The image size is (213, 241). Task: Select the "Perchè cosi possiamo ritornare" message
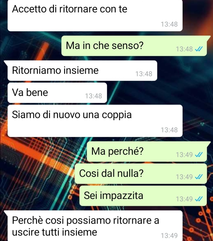(93, 226)
